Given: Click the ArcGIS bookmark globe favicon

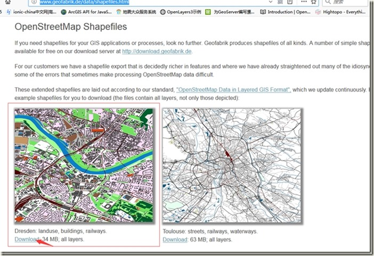Looking at the screenshot, I should [64, 12].
